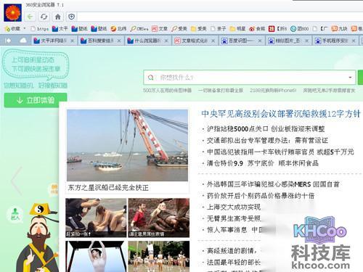Open the 【广 bookmark
The width and height of the screenshot is (363, 272).
(x=319, y=29)
